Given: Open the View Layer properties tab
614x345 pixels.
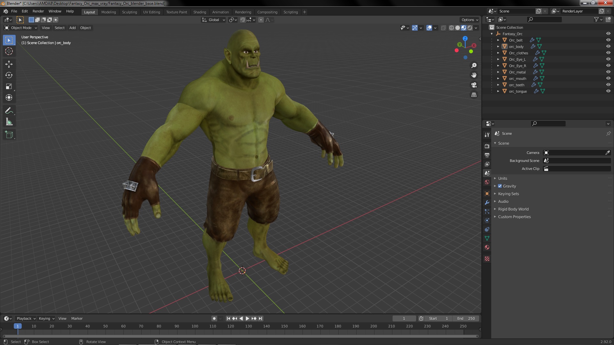Looking at the screenshot, I should pyautogui.click(x=487, y=164).
